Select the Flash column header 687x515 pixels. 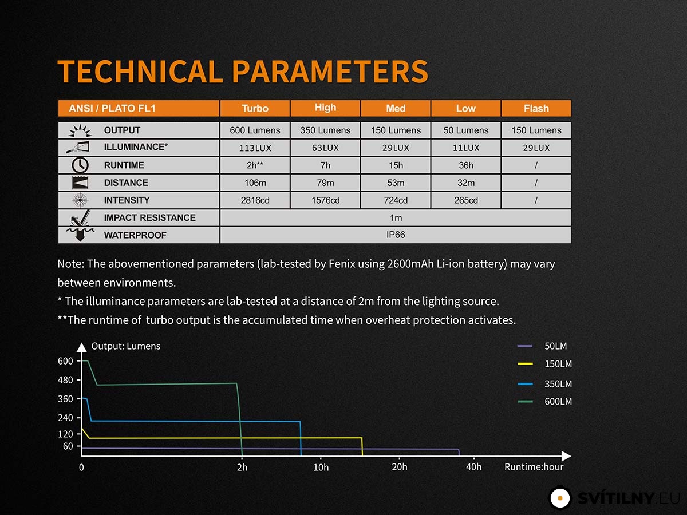click(x=536, y=108)
